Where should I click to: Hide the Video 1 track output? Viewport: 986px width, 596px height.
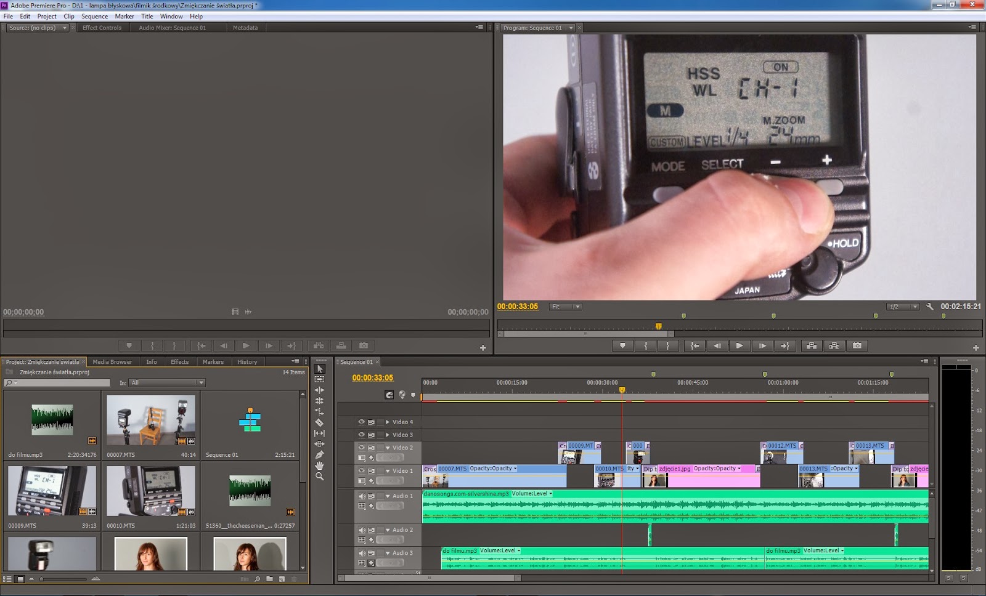[x=362, y=470]
